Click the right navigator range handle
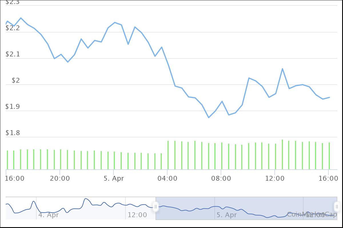The image size is (343, 228). coord(337,207)
